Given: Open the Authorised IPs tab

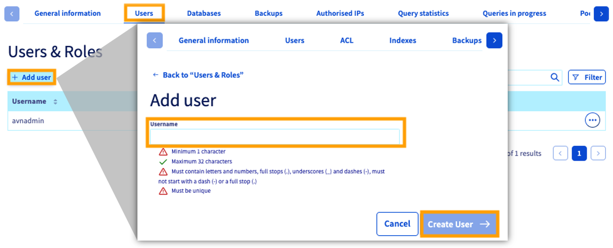Looking at the screenshot, I should pos(340,13).
